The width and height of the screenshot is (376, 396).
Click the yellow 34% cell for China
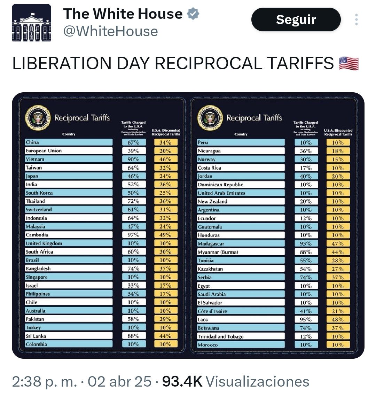coord(166,142)
